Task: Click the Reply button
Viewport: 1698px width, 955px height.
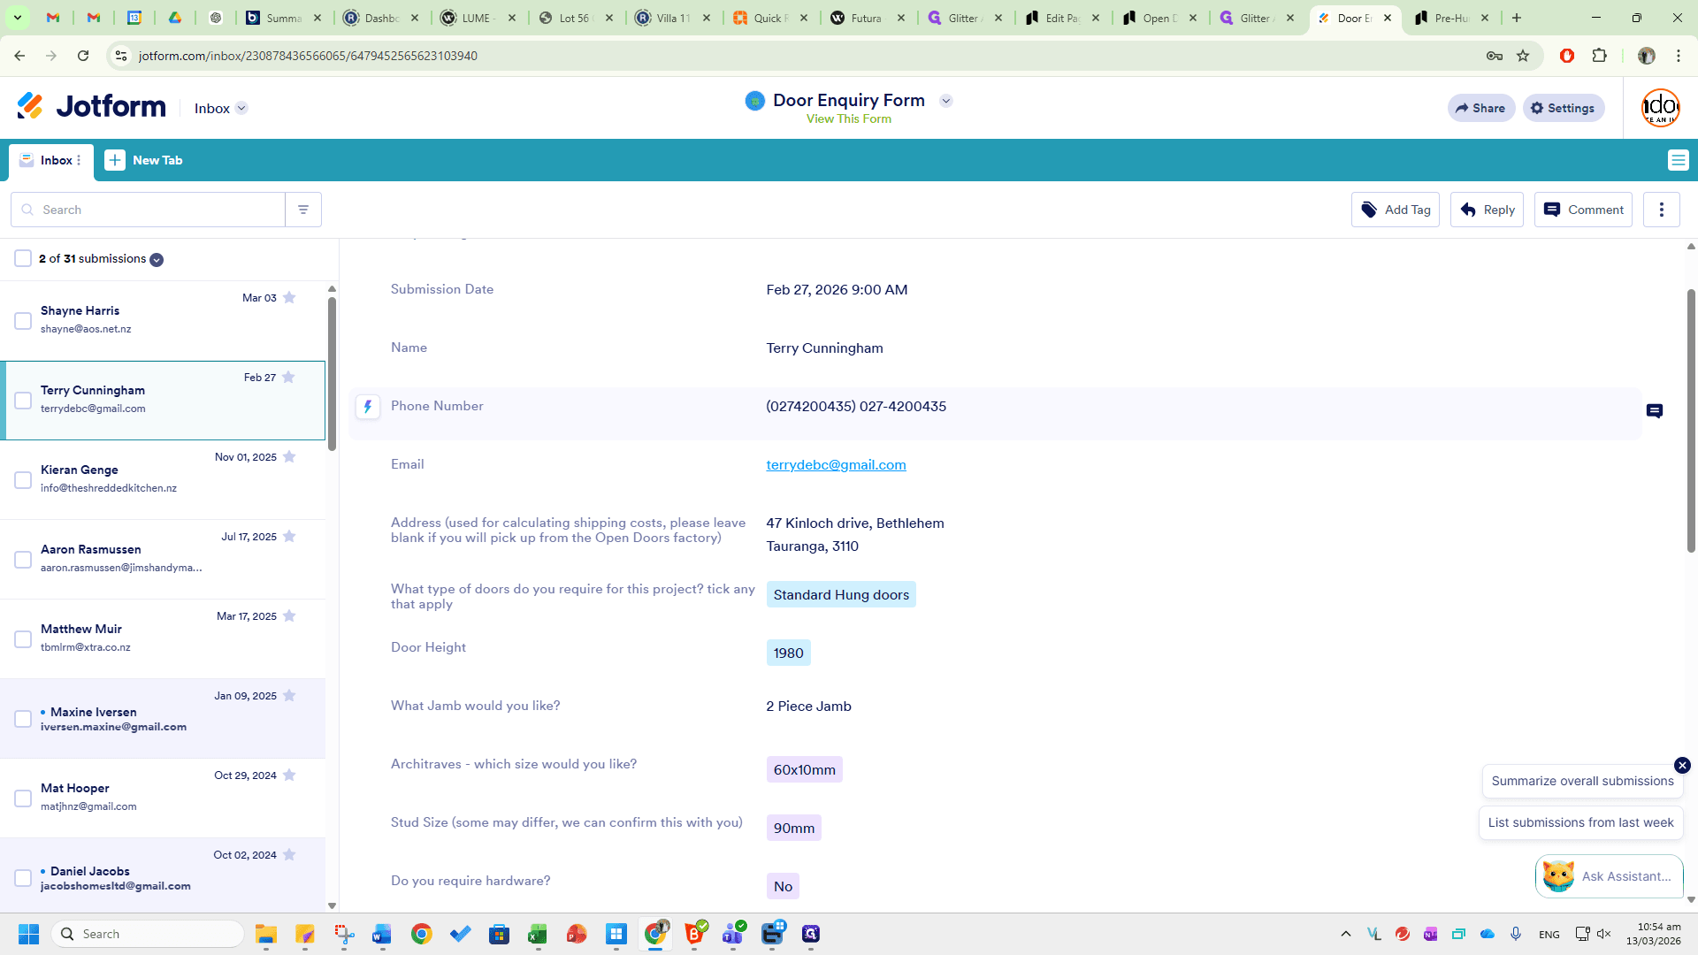Action: click(1487, 210)
